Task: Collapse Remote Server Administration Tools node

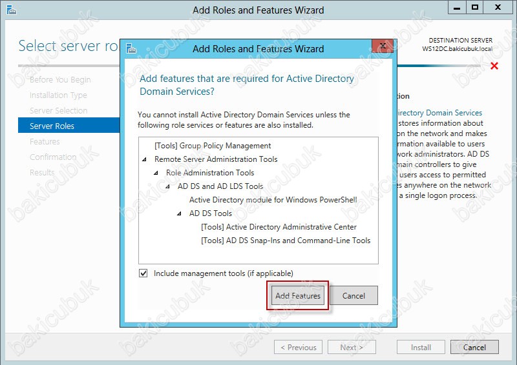Action: [x=144, y=159]
